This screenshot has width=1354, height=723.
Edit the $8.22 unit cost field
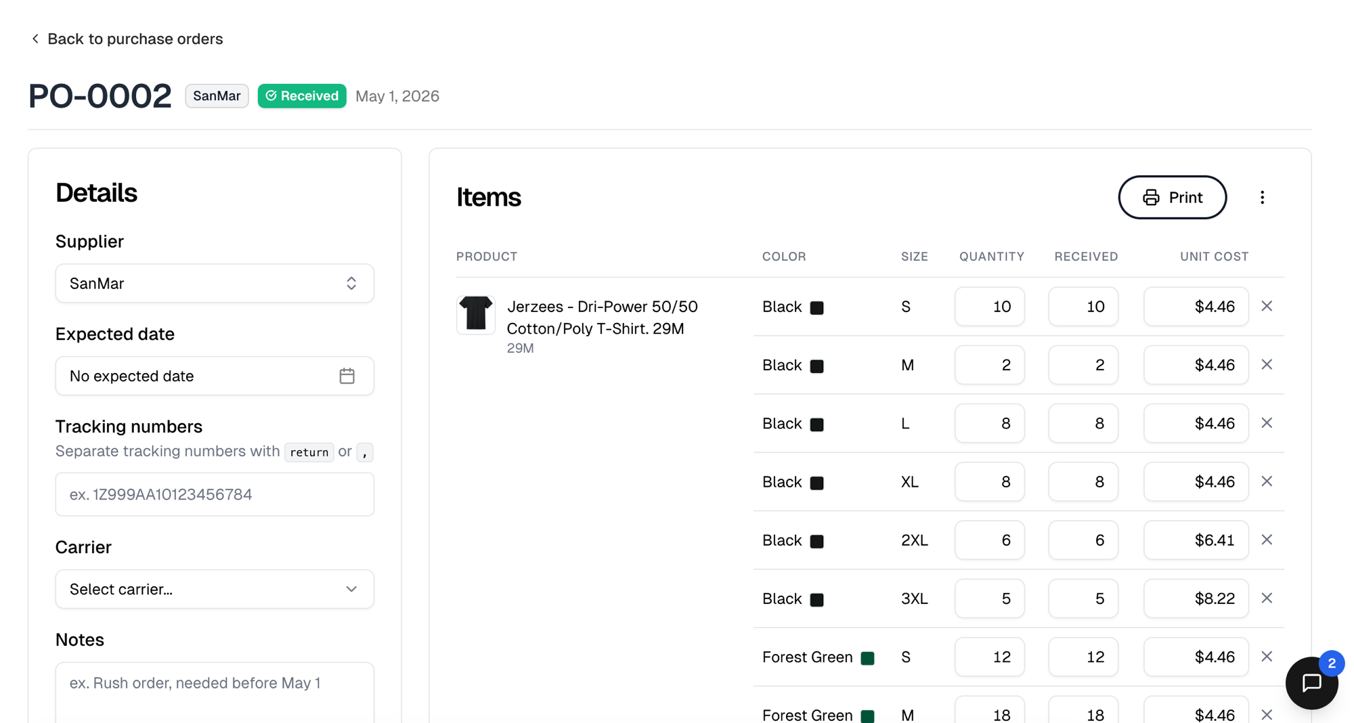click(1196, 598)
